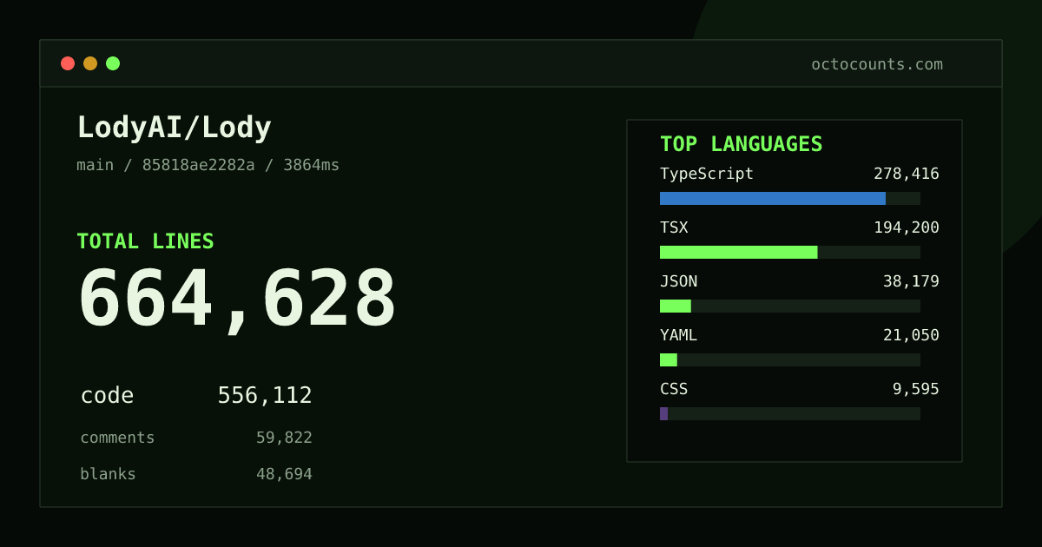Select the total lines number 664,628
This screenshot has width=1042, height=547.
[237, 300]
